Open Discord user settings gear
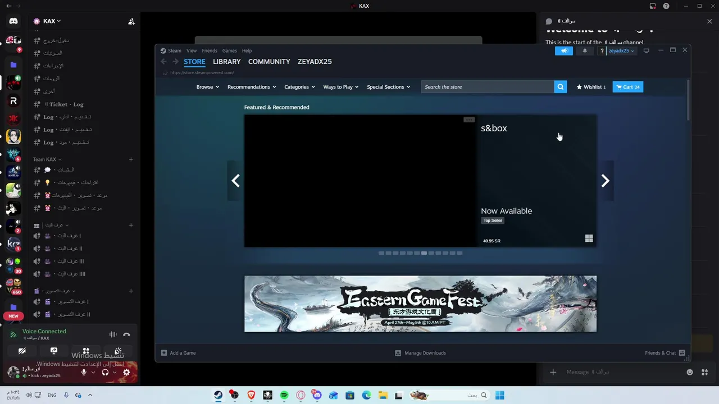The width and height of the screenshot is (719, 404). pyautogui.click(x=126, y=372)
